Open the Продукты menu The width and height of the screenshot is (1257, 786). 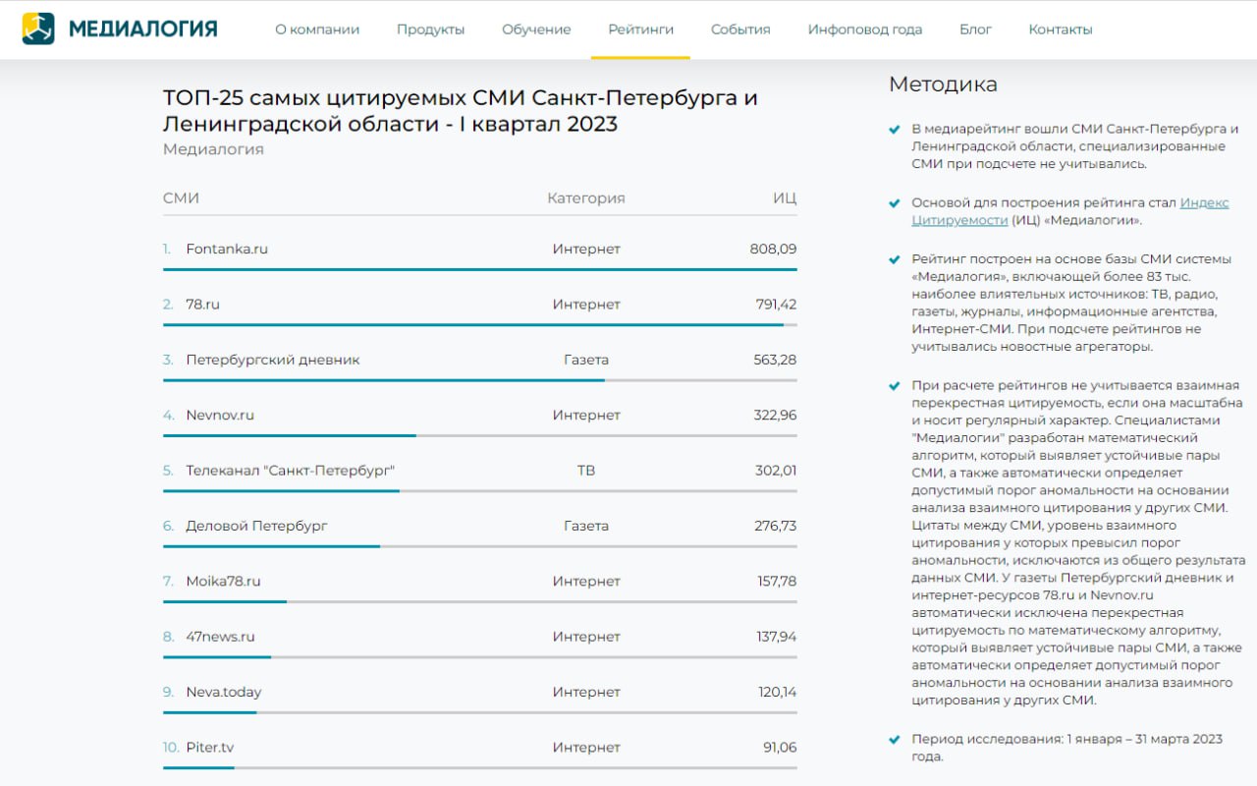coord(431,29)
